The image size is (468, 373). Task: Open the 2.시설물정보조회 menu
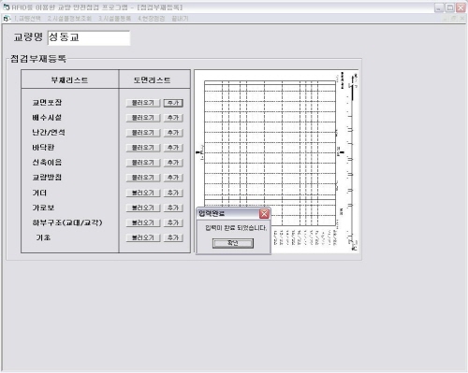click(69, 19)
